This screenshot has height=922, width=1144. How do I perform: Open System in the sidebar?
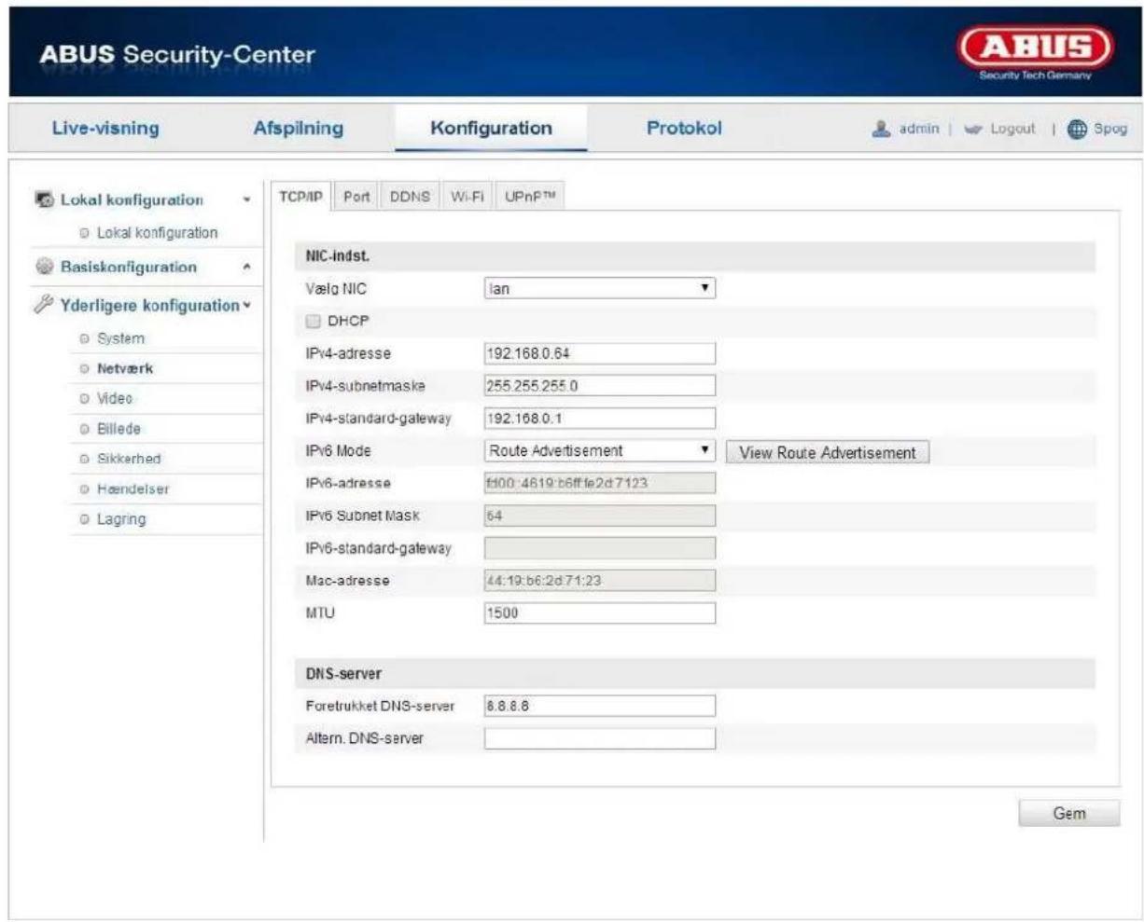tap(120, 338)
